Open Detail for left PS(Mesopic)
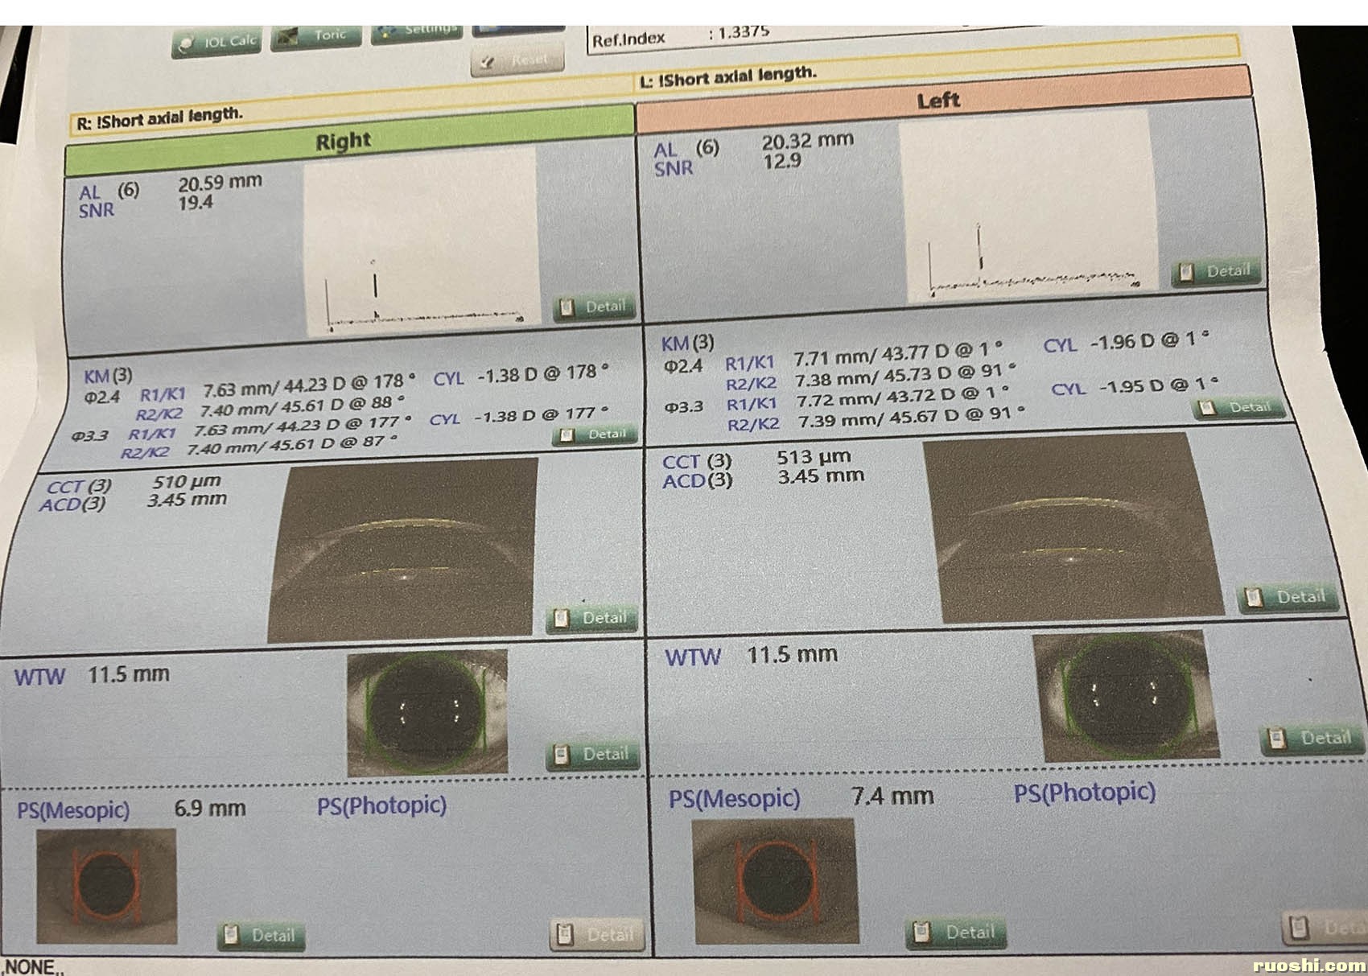 click(x=957, y=933)
